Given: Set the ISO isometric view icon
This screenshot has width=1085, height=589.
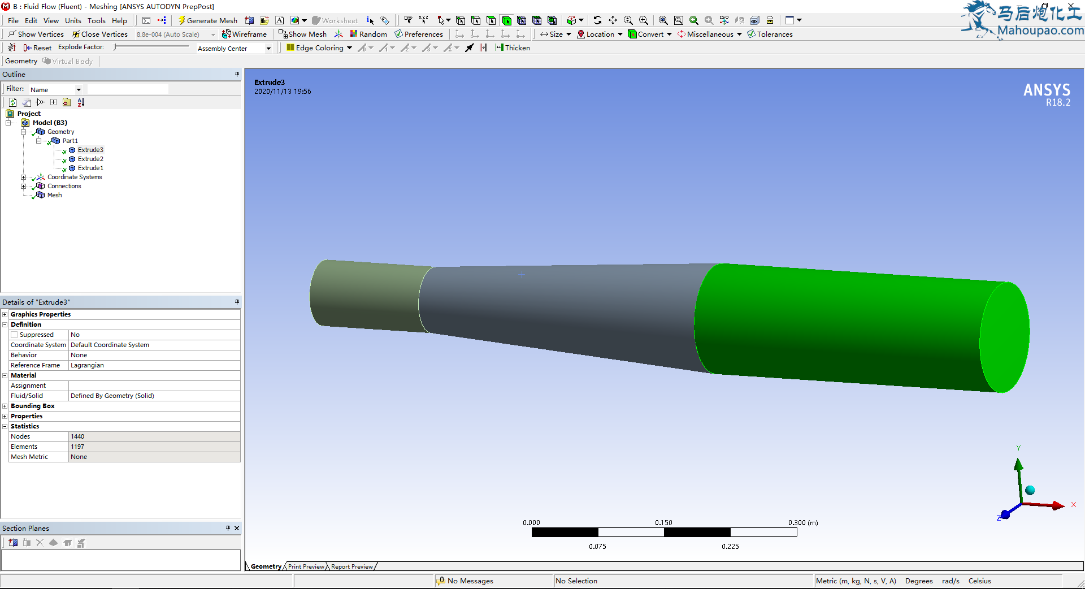Looking at the screenshot, I should pyautogui.click(x=724, y=20).
